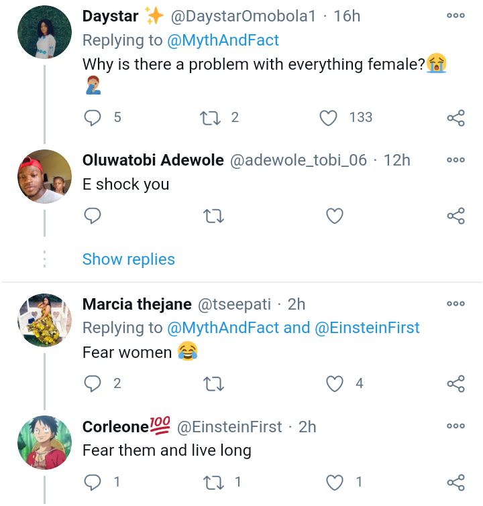Like Daystar's tweet with 133 likes

[x=328, y=118]
